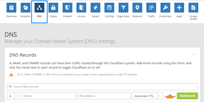The height and width of the screenshot is (102, 204).
Task: Click the Add Record button
Action: point(187,96)
